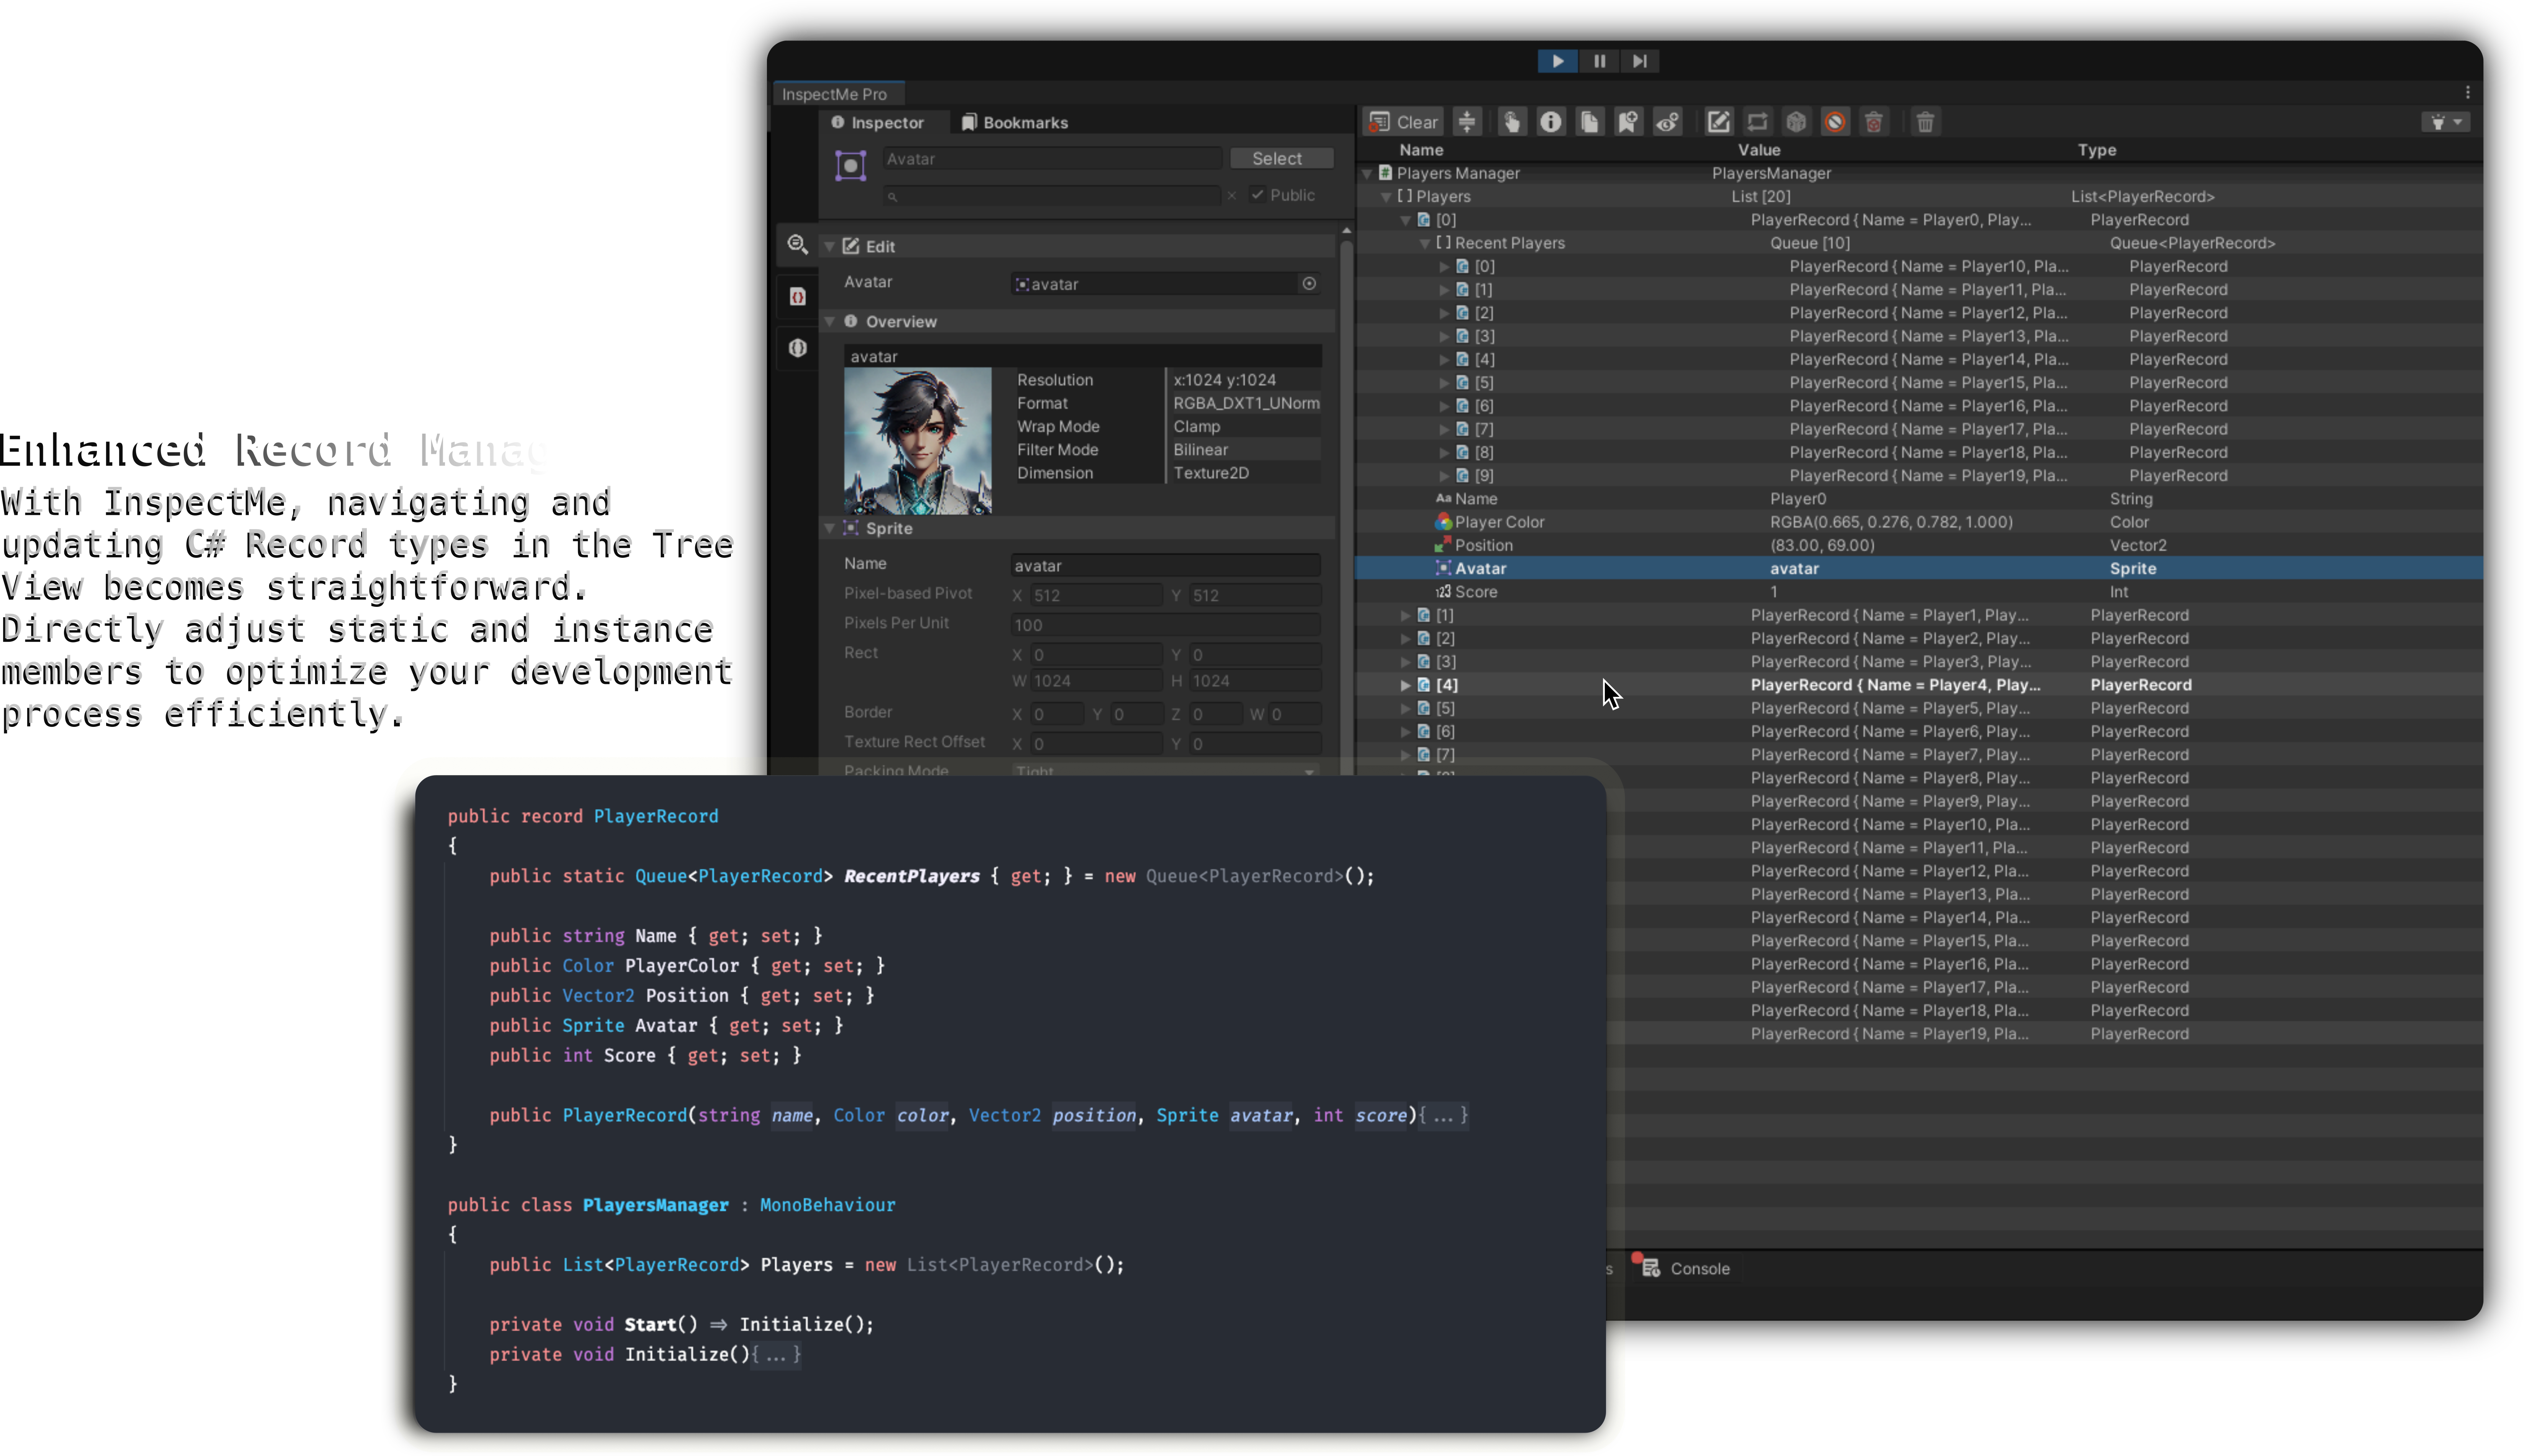Click the edit pencil icon in tree toolbar

point(1718,122)
